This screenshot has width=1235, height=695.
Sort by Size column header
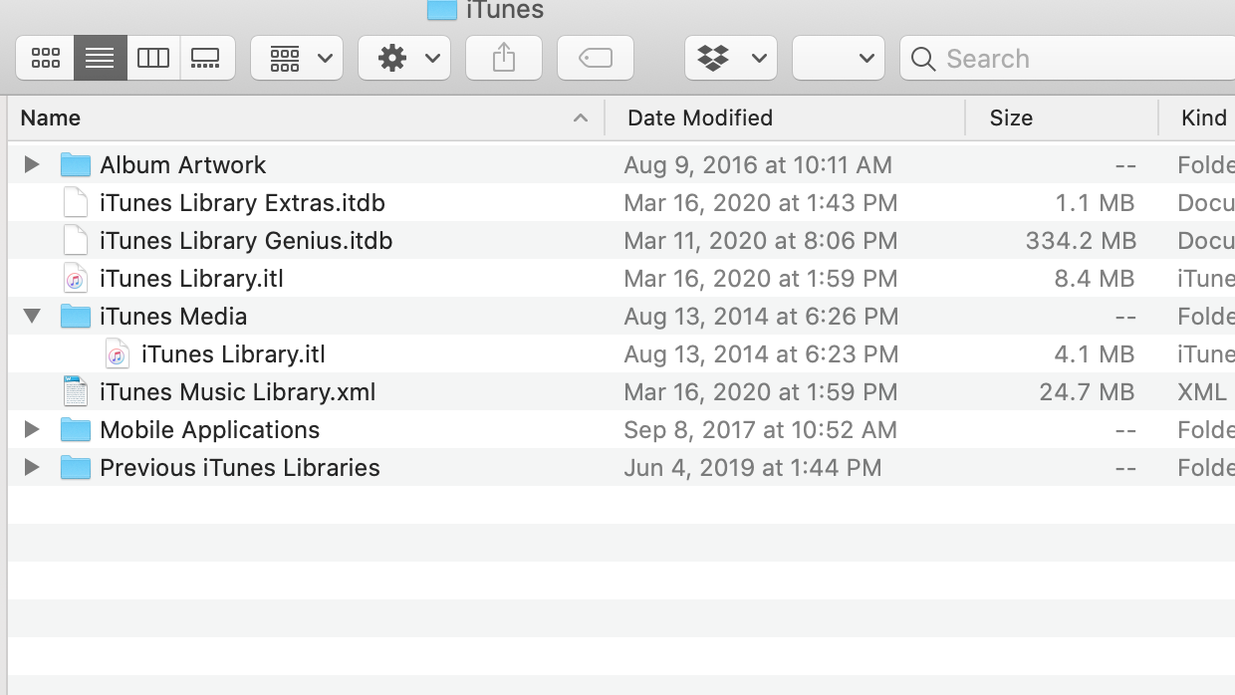pos(1011,117)
